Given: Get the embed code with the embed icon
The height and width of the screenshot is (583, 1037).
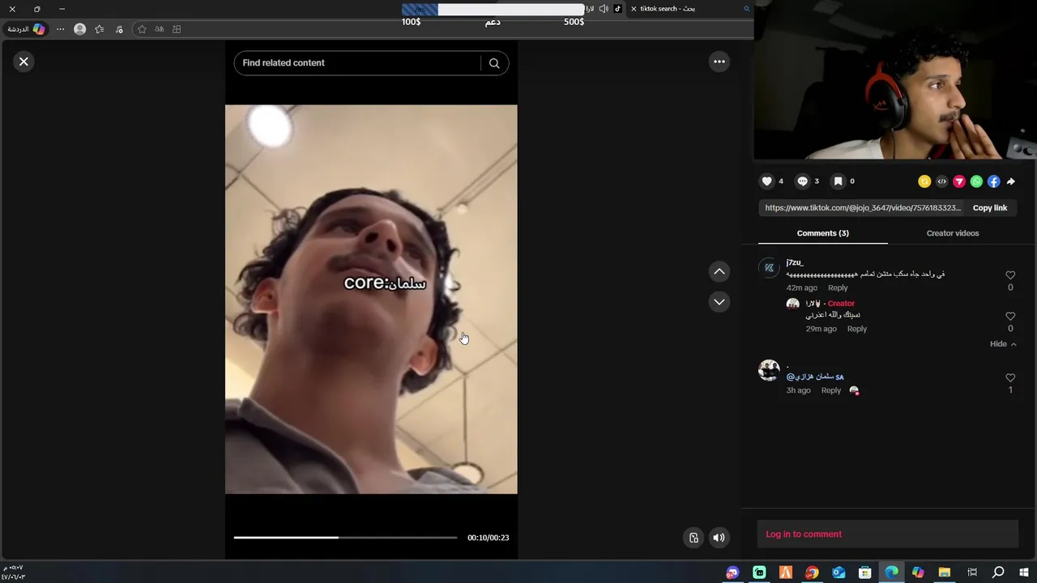Looking at the screenshot, I should click(941, 181).
